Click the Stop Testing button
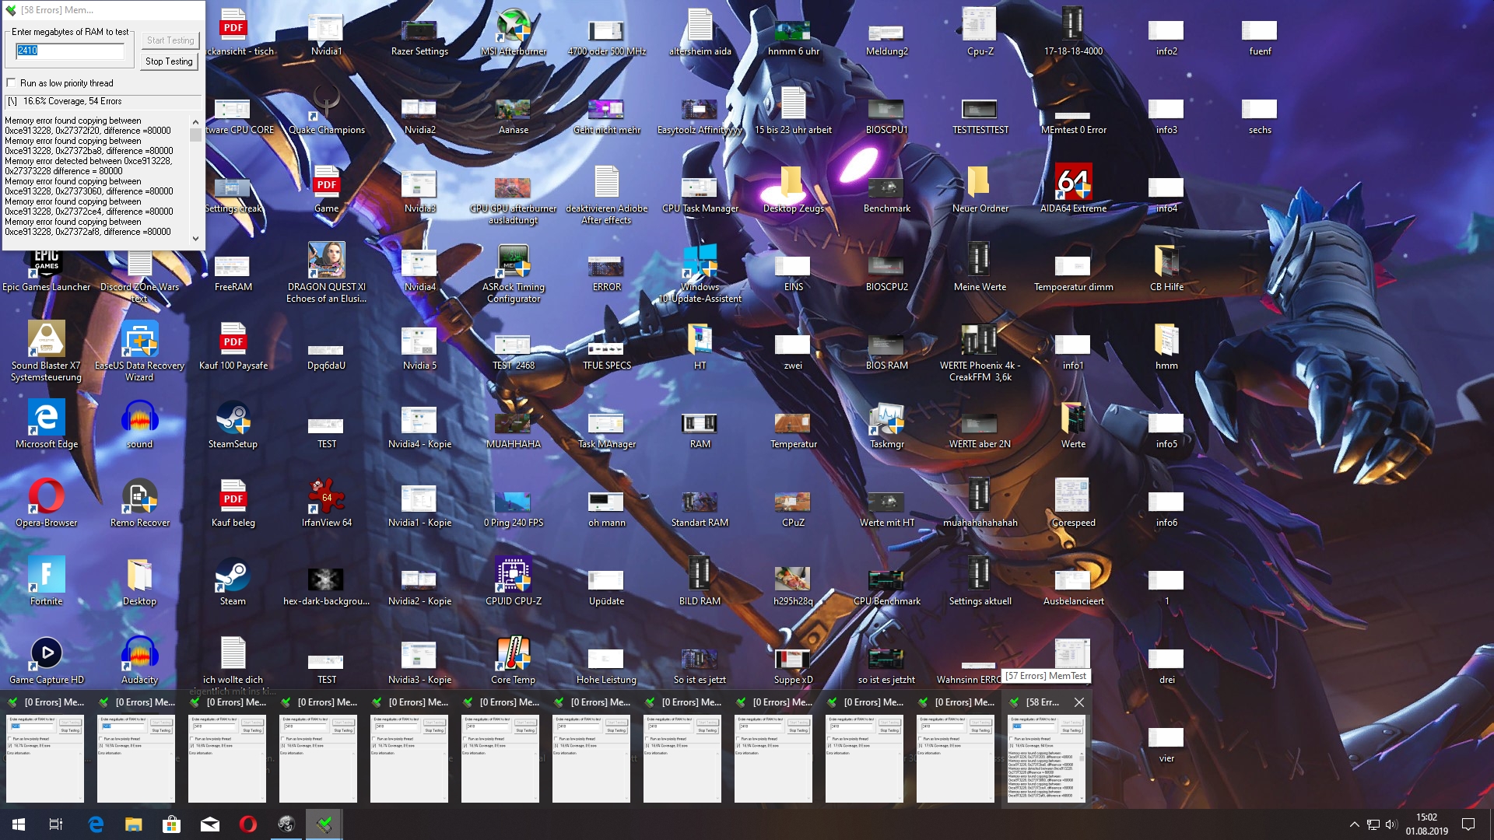The width and height of the screenshot is (1494, 840). (x=169, y=61)
